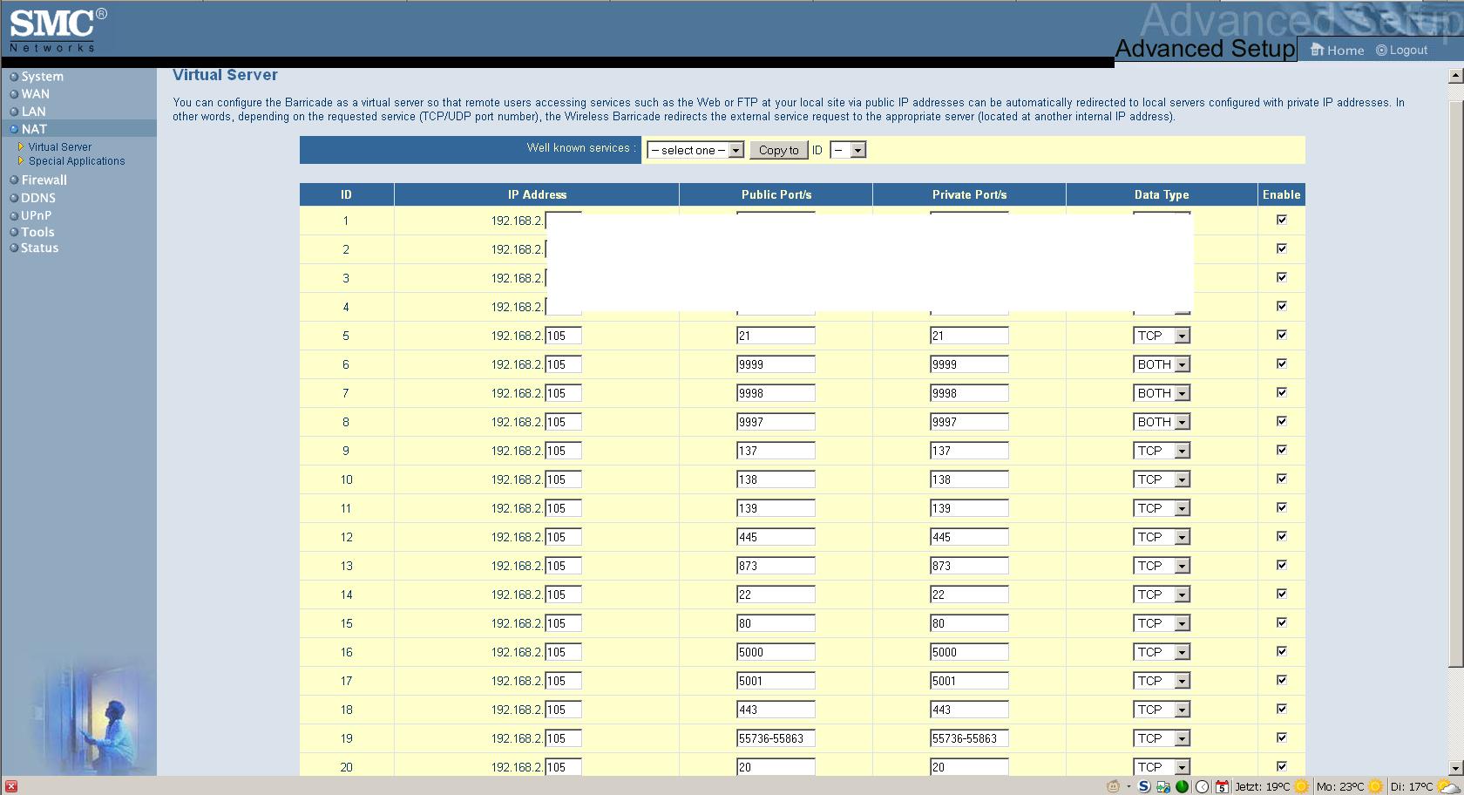Click the bullet icon beside DDNS
This screenshot has width=1464, height=795.
(14, 198)
